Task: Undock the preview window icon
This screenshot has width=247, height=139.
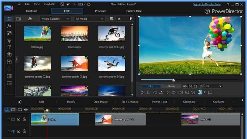Action: pyautogui.click(x=210, y=92)
